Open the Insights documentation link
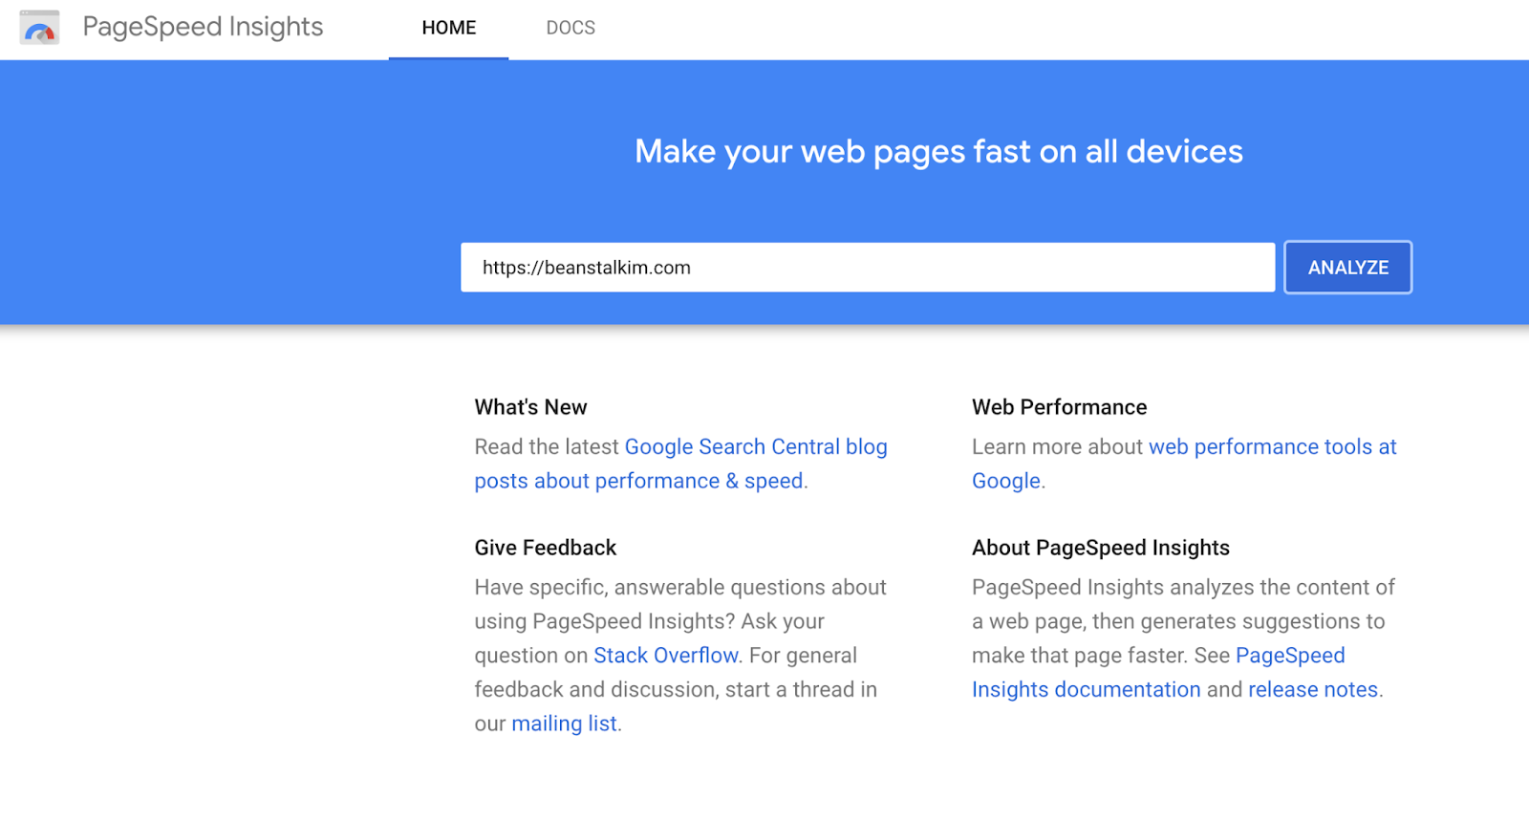 pos(1087,689)
